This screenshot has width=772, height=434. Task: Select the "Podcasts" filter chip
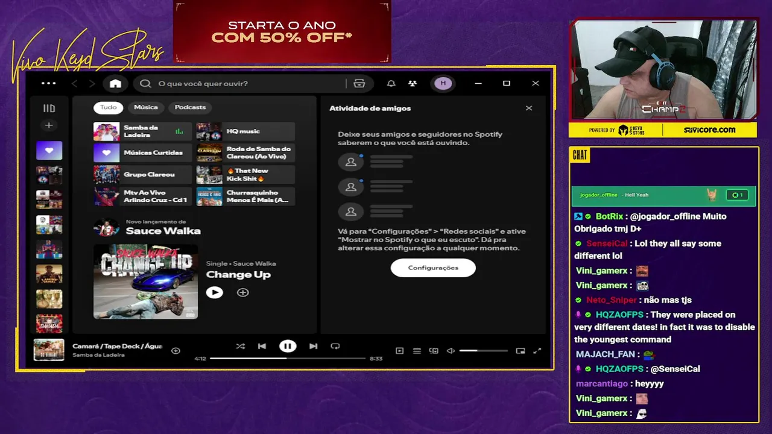pos(190,107)
